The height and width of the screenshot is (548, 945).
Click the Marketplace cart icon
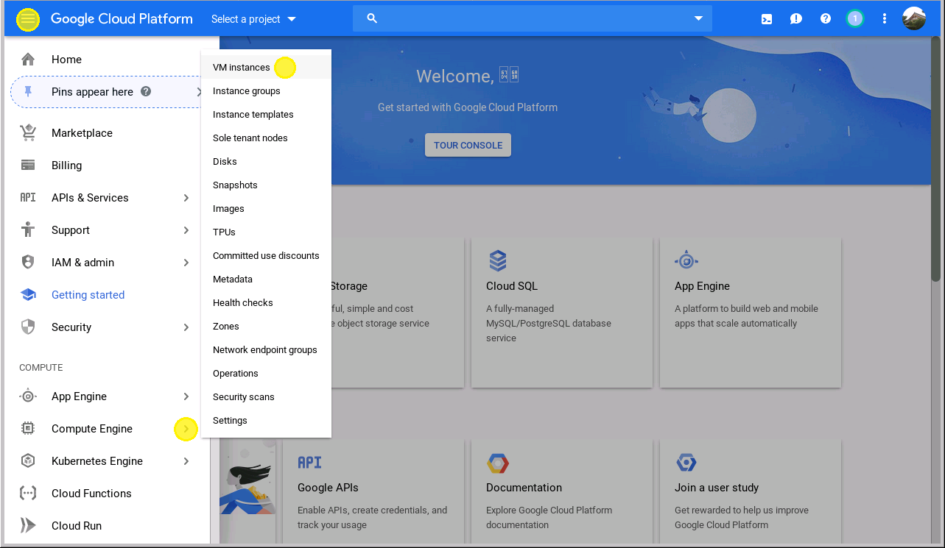(x=28, y=133)
